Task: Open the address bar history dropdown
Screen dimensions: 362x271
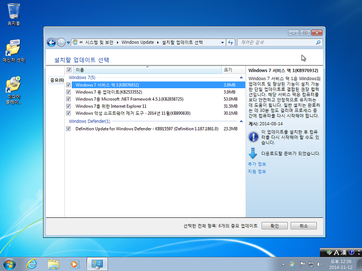Action: [x=222, y=42]
